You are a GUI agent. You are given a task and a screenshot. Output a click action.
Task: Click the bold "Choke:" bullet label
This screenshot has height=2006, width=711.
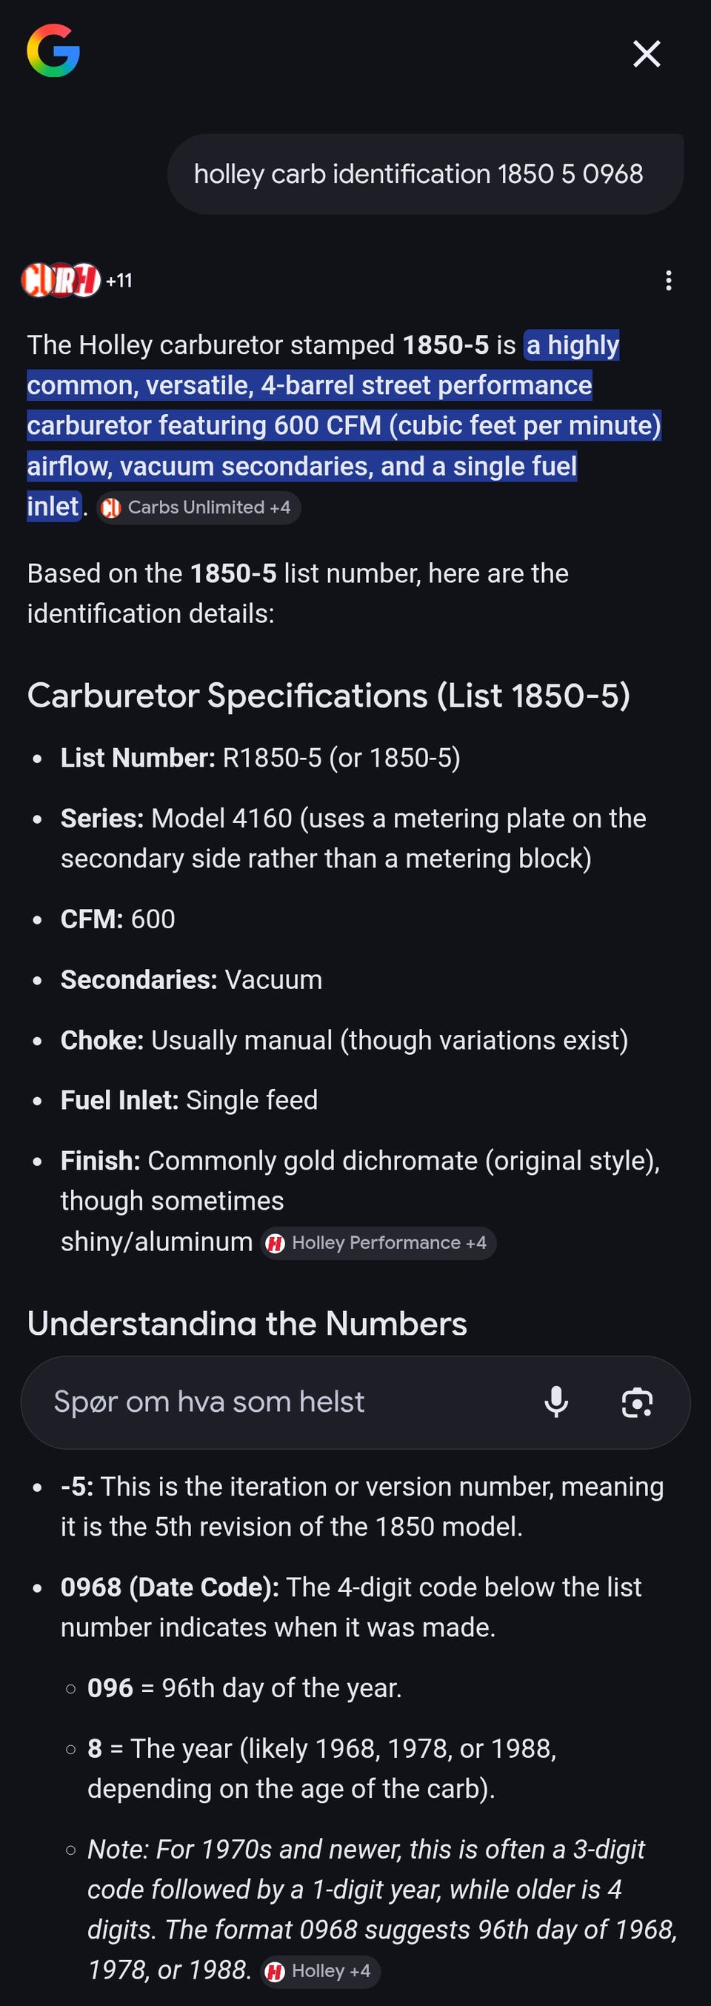(102, 1039)
